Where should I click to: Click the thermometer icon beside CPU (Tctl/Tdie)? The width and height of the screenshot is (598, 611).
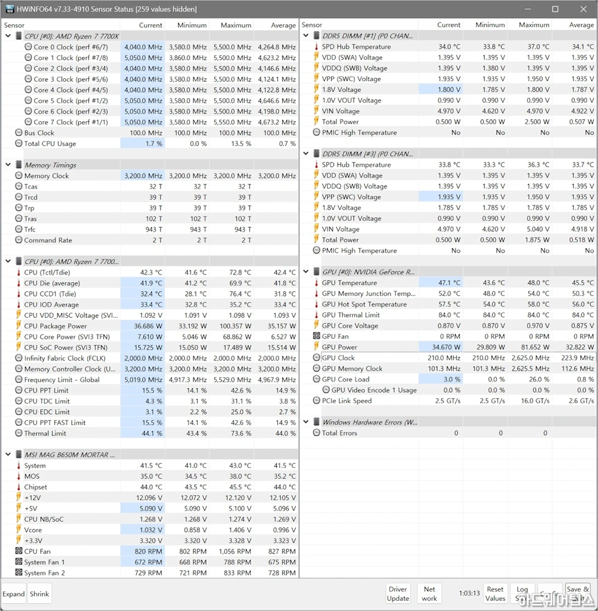point(19,272)
